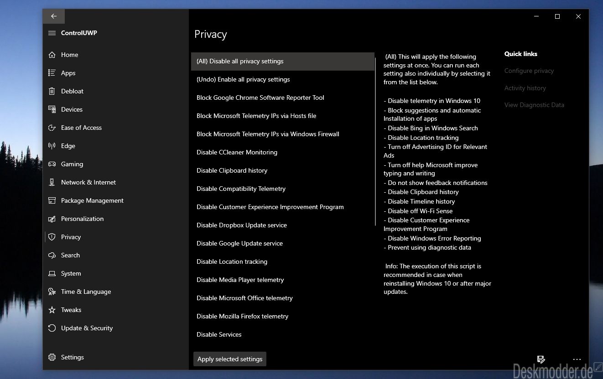Toggle the hamburger navigation menu

[x=52, y=33]
